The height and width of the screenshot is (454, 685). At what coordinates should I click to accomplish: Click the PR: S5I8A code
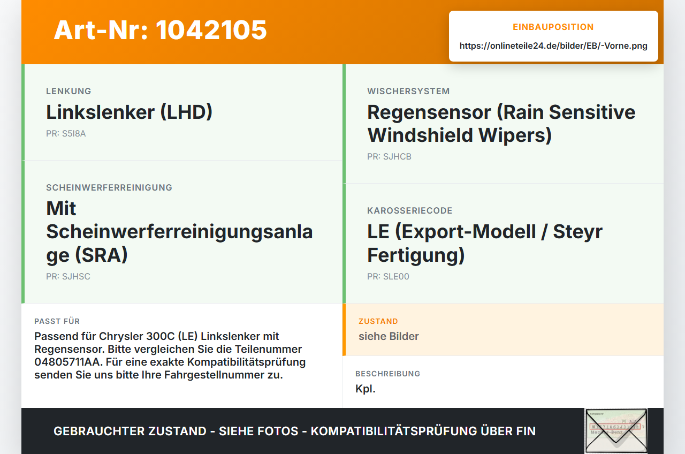tap(66, 134)
